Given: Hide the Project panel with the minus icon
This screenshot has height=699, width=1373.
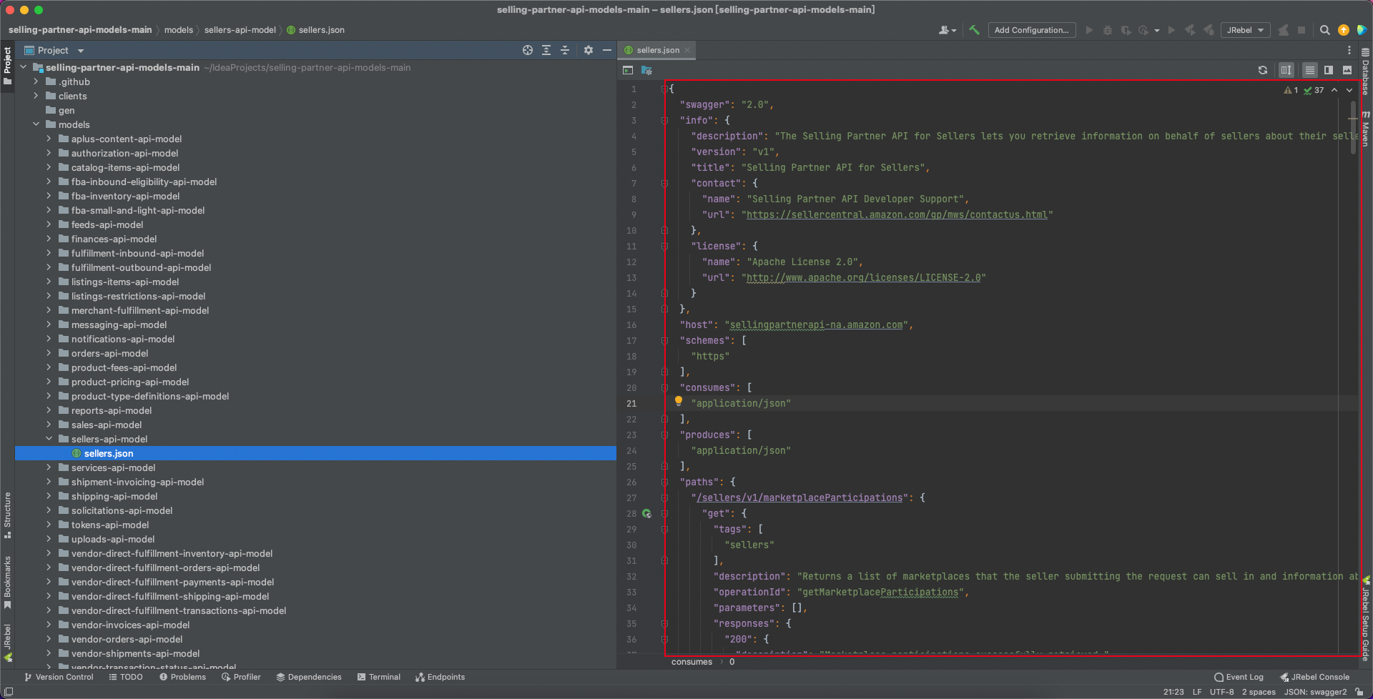Looking at the screenshot, I should [607, 50].
